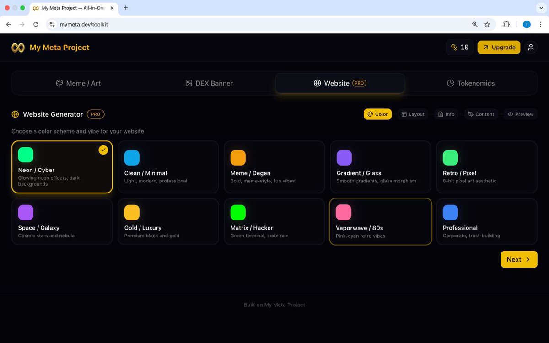Viewport: 549px width, 343px height.
Task: Click the infinity logo icon
Action: pyautogui.click(x=18, y=48)
